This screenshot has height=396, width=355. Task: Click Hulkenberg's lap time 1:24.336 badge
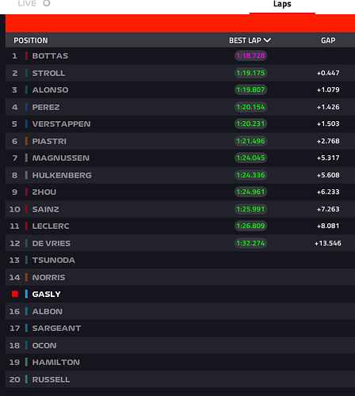250,175
